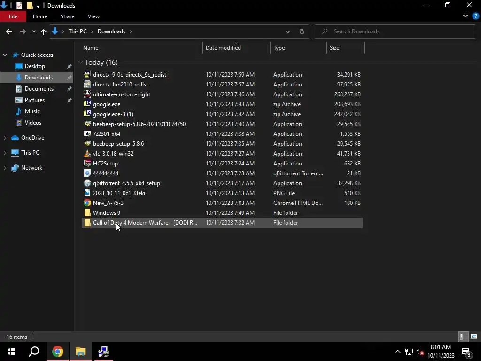
Task: Click the network status tray icon
Action: click(x=409, y=352)
